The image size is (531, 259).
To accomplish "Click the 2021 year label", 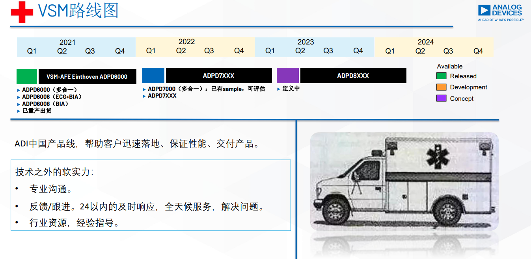I will click(67, 43).
